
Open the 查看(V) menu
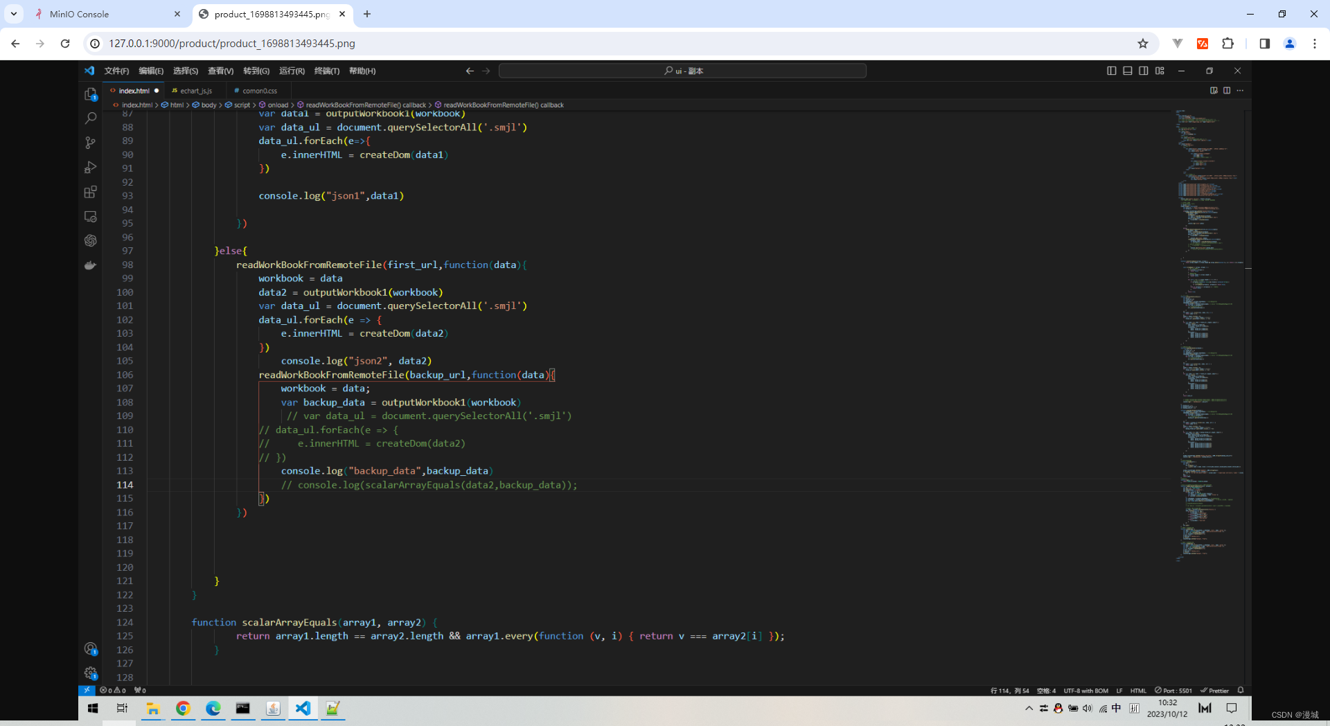(x=220, y=71)
